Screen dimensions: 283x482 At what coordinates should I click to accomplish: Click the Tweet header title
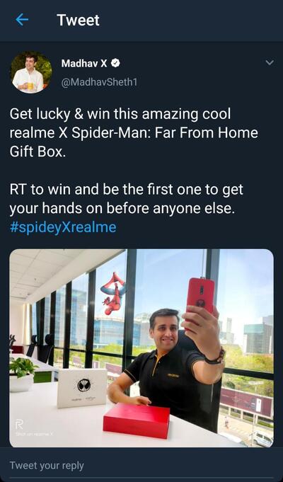tap(78, 21)
